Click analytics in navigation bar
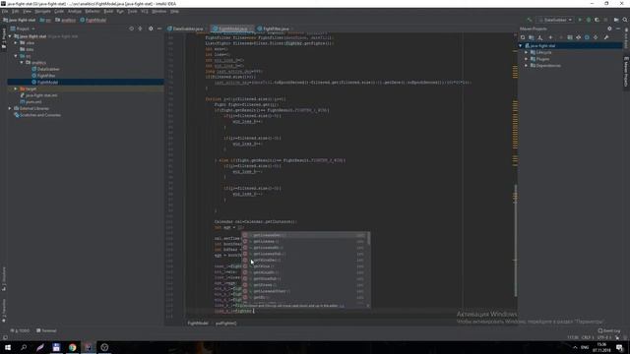Image resolution: width=630 pixels, height=354 pixels. [66, 20]
